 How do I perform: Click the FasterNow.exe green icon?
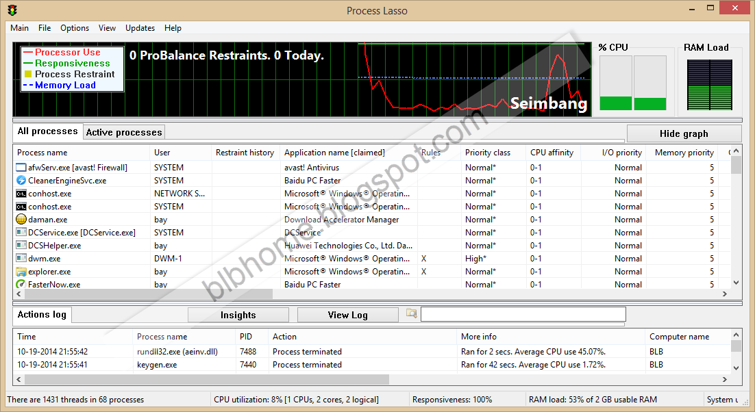coord(21,284)
